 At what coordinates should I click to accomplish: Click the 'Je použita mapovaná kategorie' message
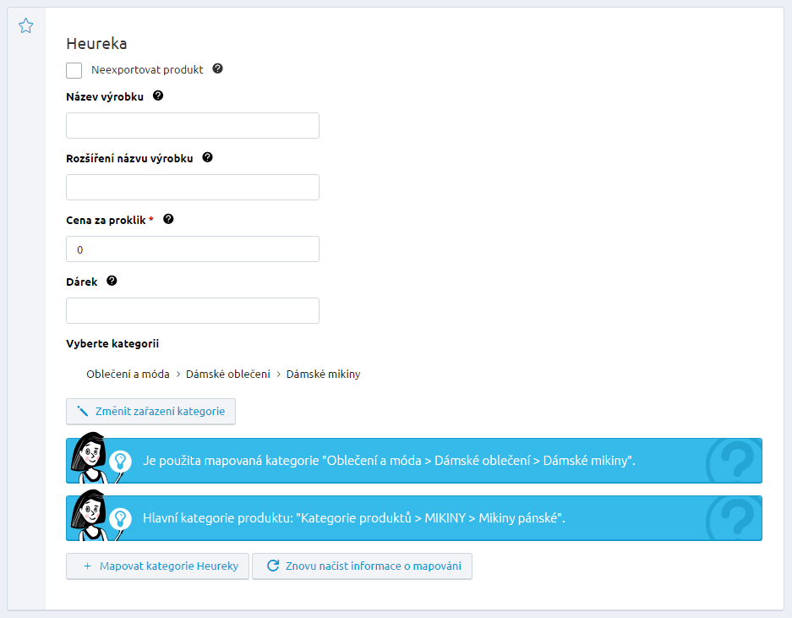point(389,461)
